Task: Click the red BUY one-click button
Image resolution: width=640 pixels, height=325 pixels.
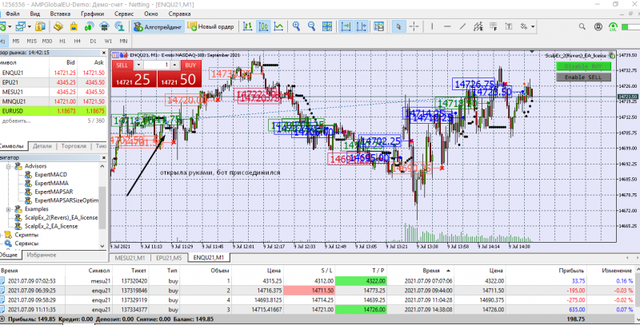Action: [190, 65]
